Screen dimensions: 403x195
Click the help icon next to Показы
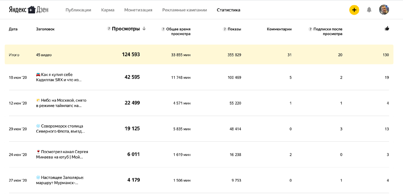224,29
